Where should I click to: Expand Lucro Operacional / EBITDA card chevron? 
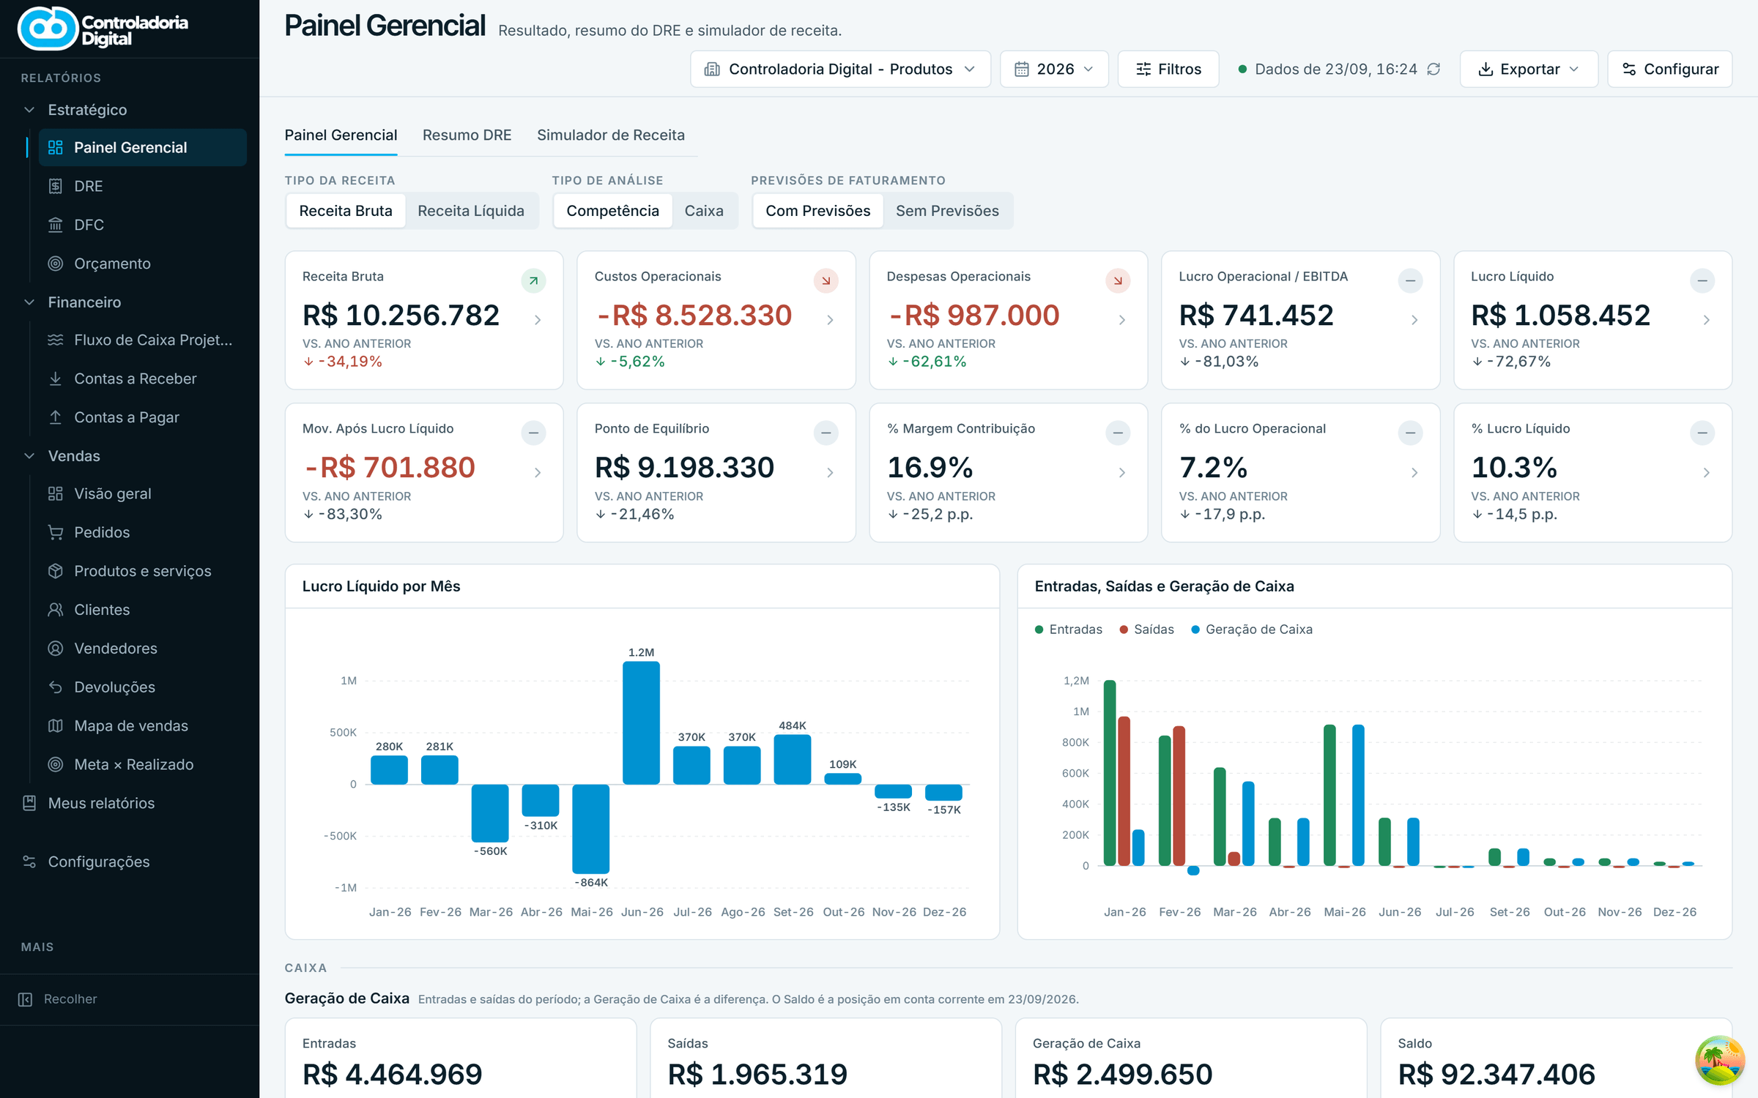coord(1414,320)
